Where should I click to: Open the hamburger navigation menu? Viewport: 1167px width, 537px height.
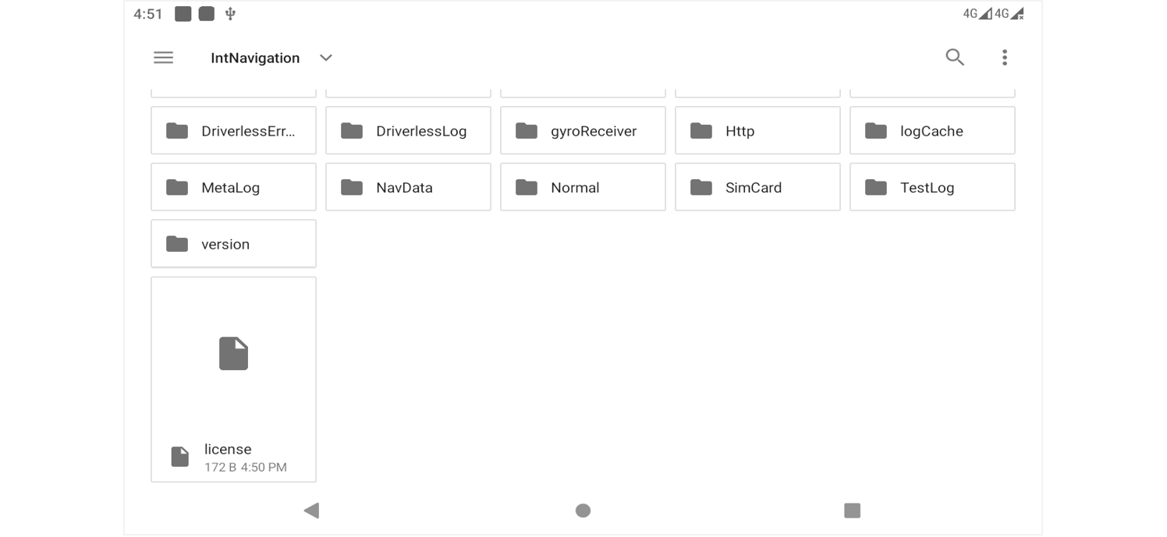(163, 58)
